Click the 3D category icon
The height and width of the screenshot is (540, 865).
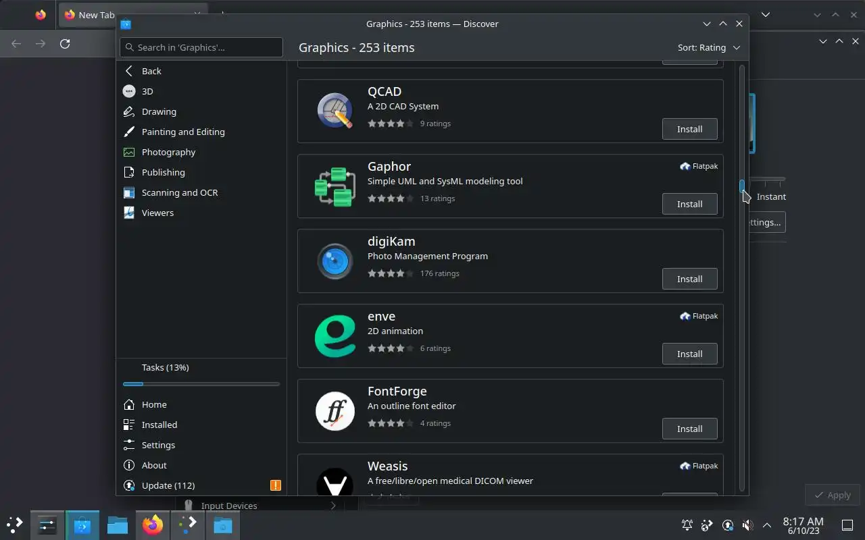pyautogui.click(x=129, y=91)
